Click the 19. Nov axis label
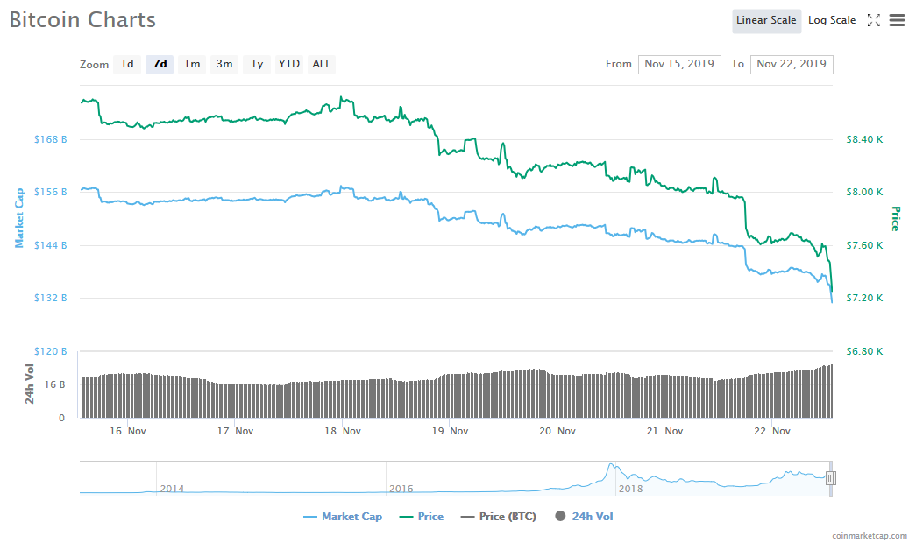This screenshot has height=543, width=916. point(451,431)
